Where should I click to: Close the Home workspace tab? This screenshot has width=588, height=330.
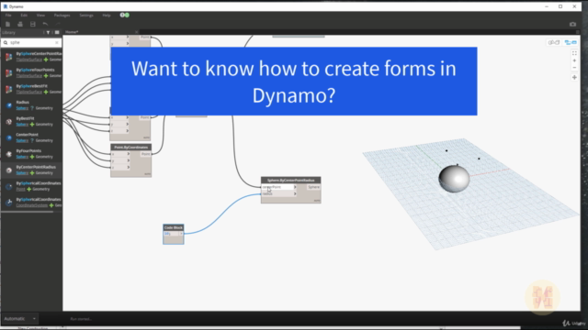[136, 32]
